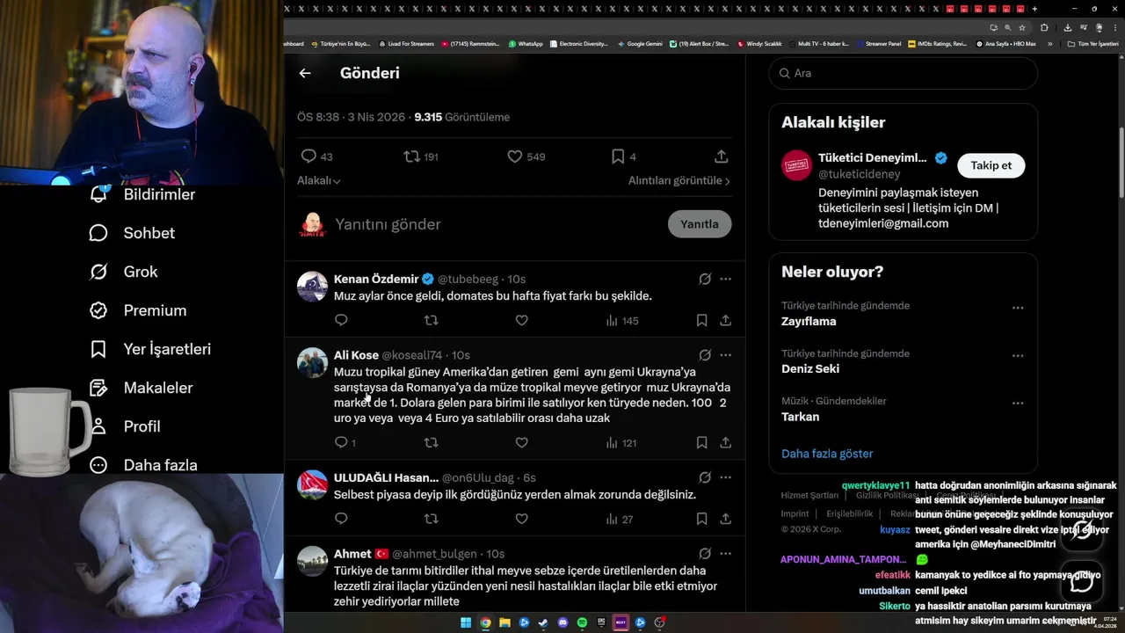The width and height of the screenshot is (1125, 633).
Task: Reply to Ali Kose's comment
Action: (x=345, y=443)
